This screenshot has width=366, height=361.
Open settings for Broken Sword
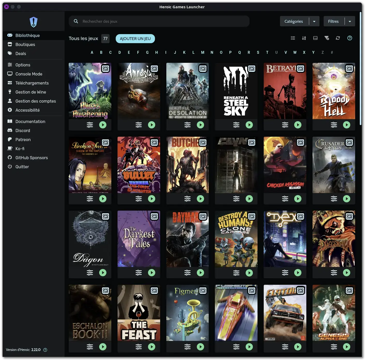tap(90, 199)
